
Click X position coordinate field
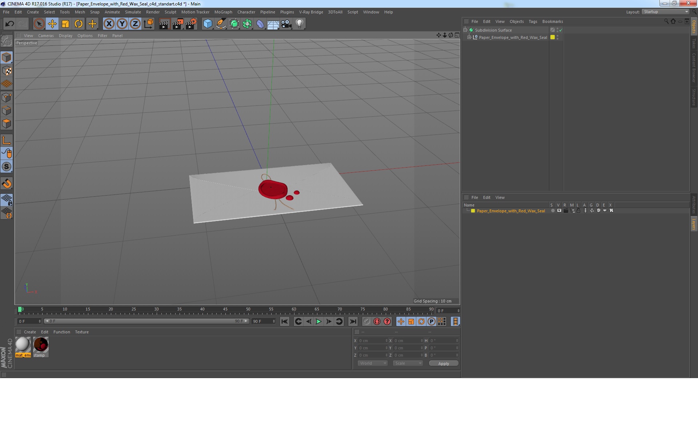tap(373, 341)
